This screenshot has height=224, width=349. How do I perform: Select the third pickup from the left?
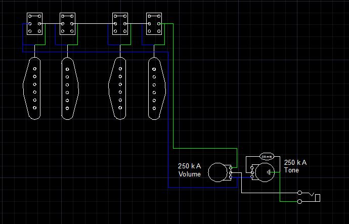(x=117, y=88)
